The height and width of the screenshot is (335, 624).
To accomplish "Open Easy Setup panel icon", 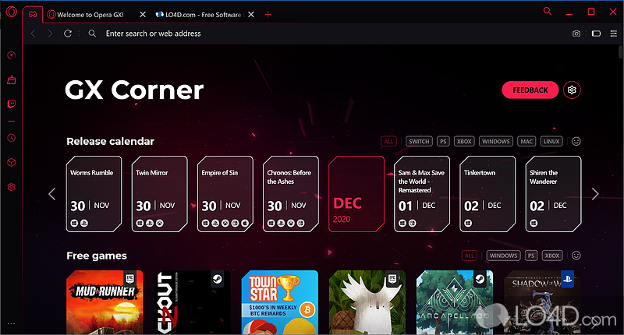I will click(614, 33).
